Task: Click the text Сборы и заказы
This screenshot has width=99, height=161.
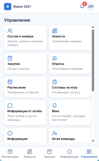Action: tap(18, 69)
